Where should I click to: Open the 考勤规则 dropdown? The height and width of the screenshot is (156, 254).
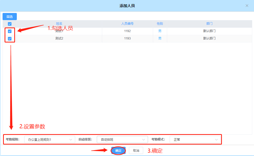[x=50, y=139]
